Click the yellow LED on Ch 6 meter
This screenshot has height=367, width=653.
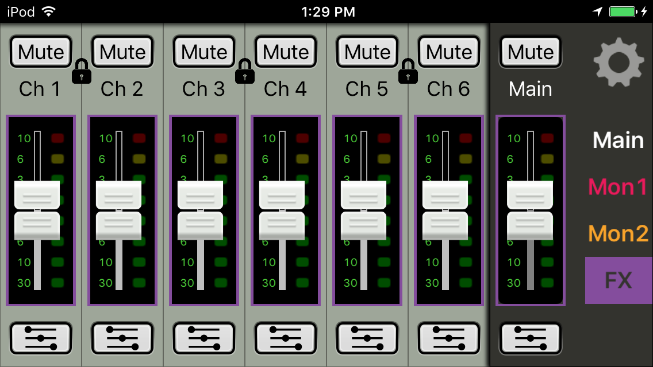pos(466,159)
